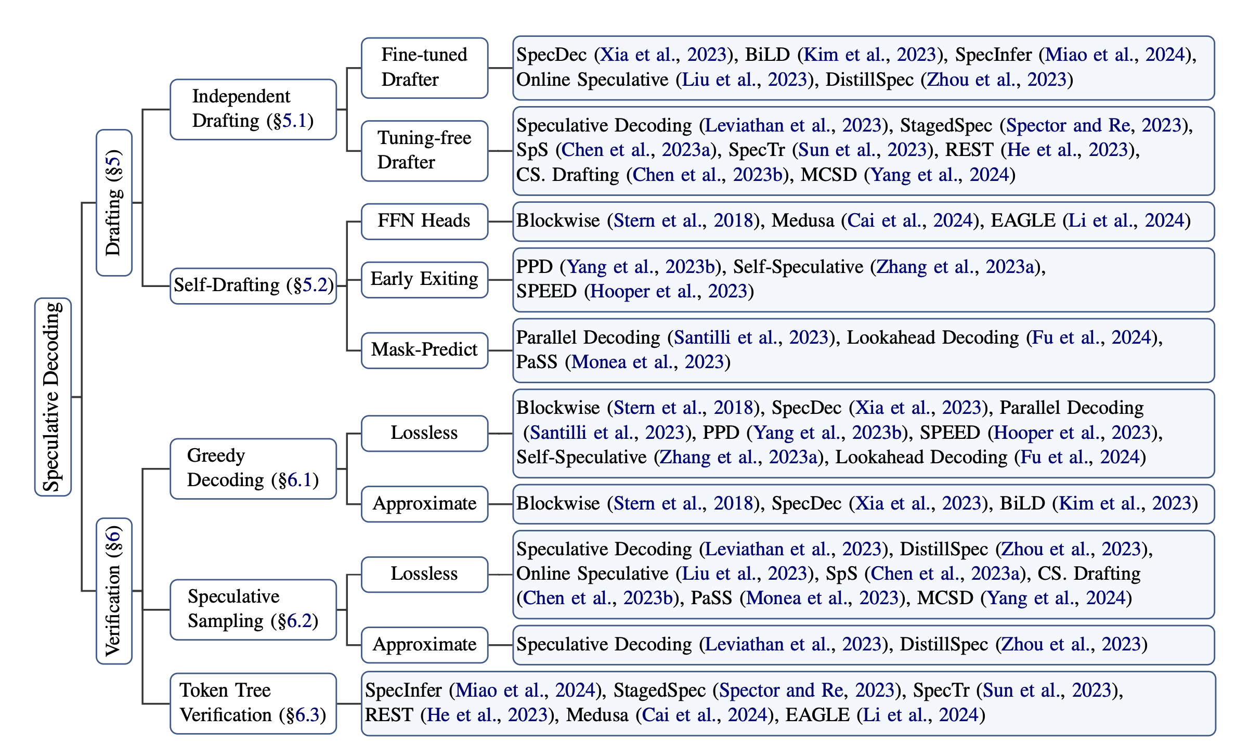Open Kim et al., 2023 citation in Greedy Approximate row
The height and width of the screenshot is (756, 1249).
pyautogui.click(x=1125, y=504)
